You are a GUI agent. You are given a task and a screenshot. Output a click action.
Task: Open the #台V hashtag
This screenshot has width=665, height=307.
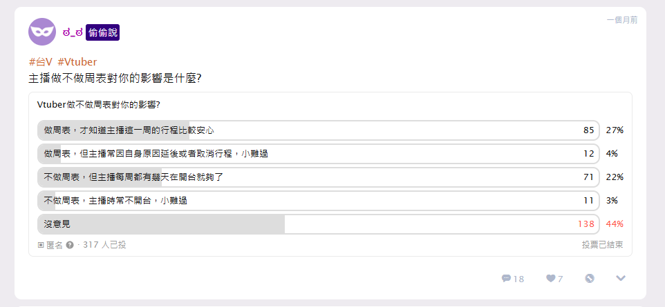(x=40, y=62)
